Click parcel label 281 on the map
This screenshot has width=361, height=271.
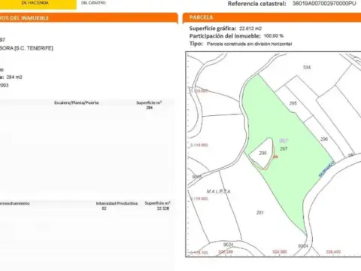point(260,212)
